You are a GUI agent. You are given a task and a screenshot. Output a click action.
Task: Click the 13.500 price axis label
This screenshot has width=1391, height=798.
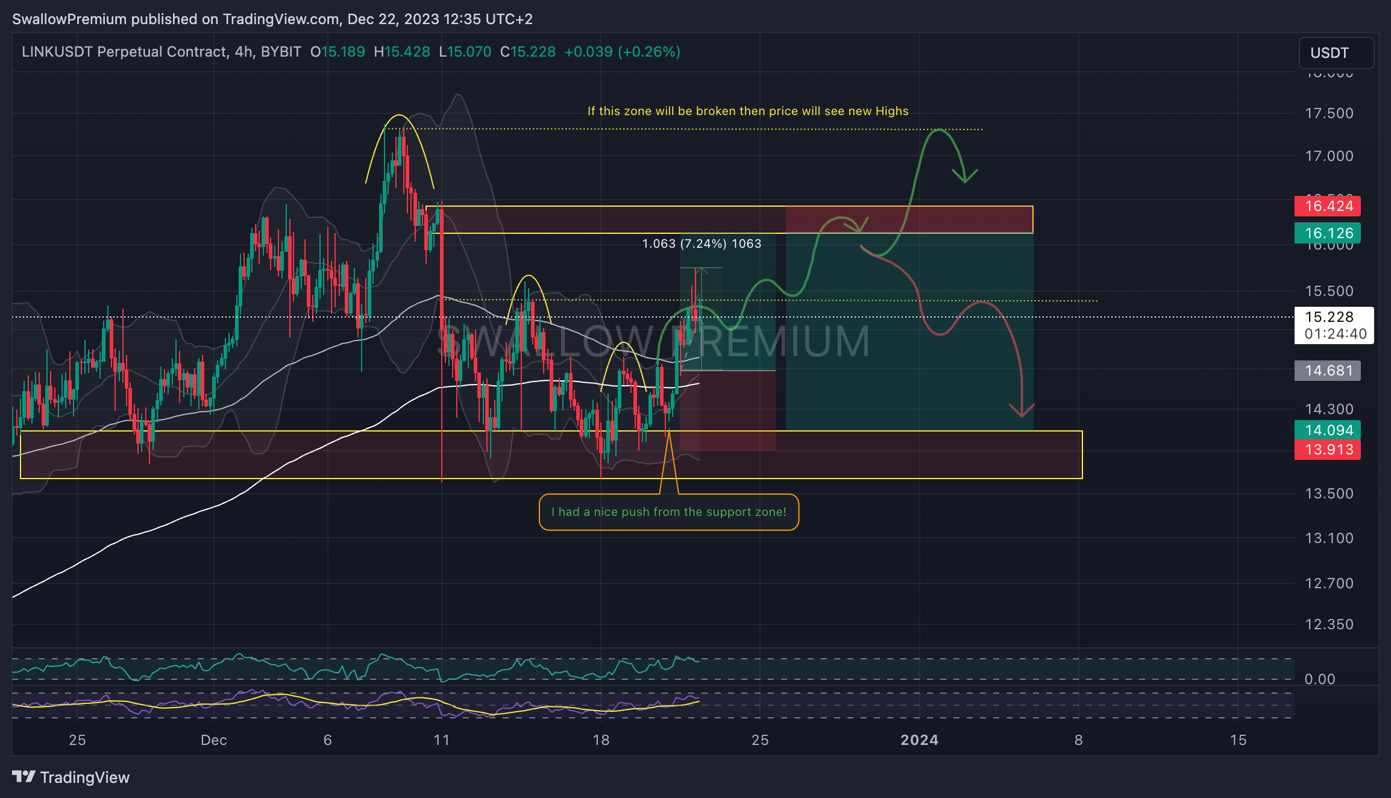point(1329,494)
